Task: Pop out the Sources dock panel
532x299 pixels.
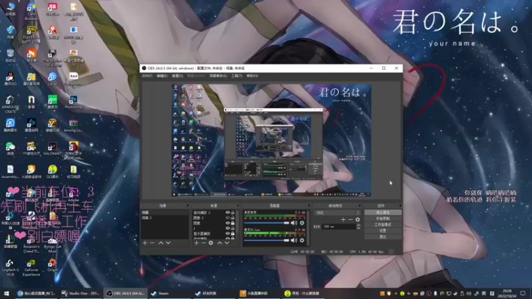Action: tap(238, 205)
